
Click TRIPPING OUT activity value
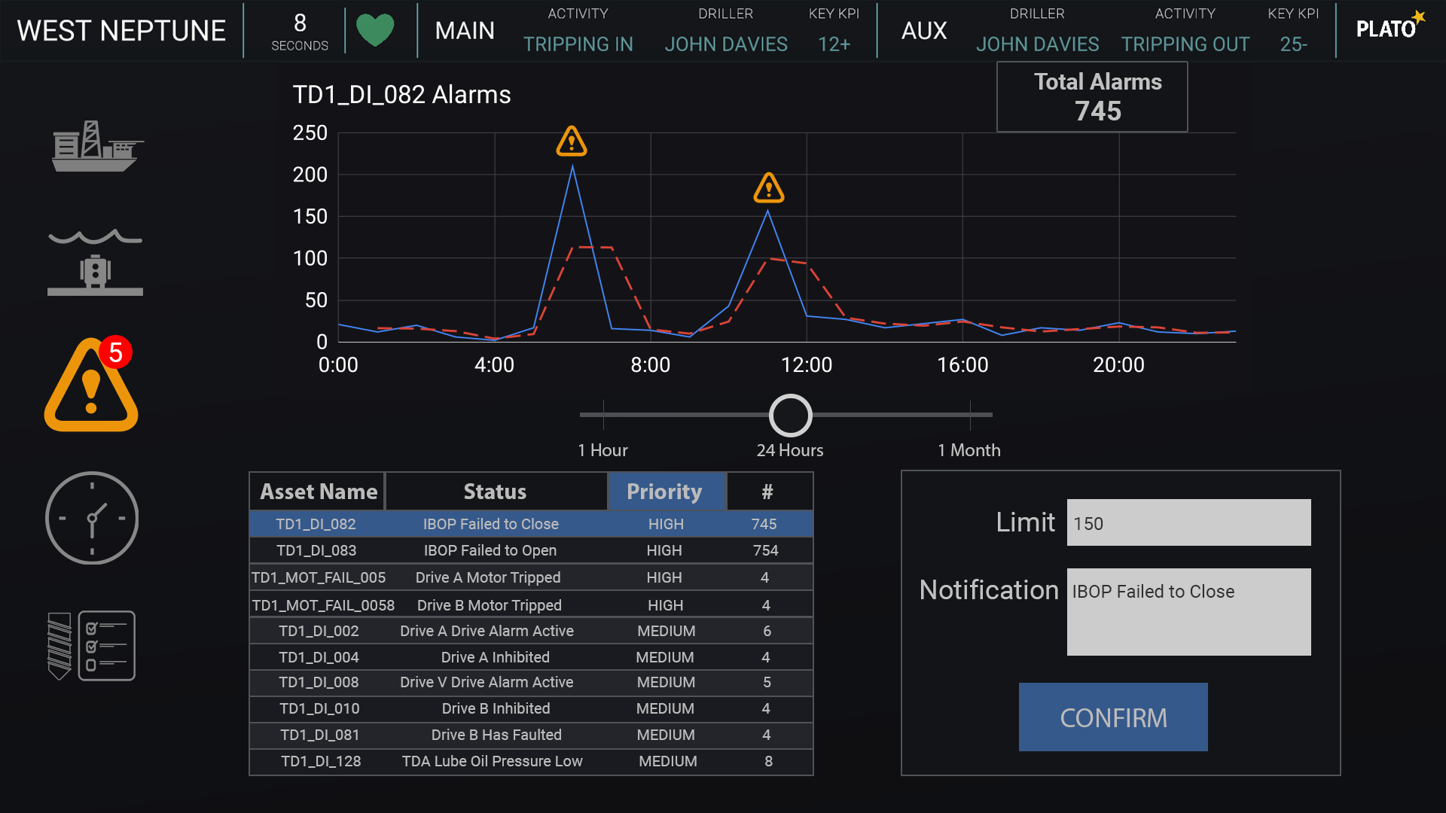[1185, 44]
